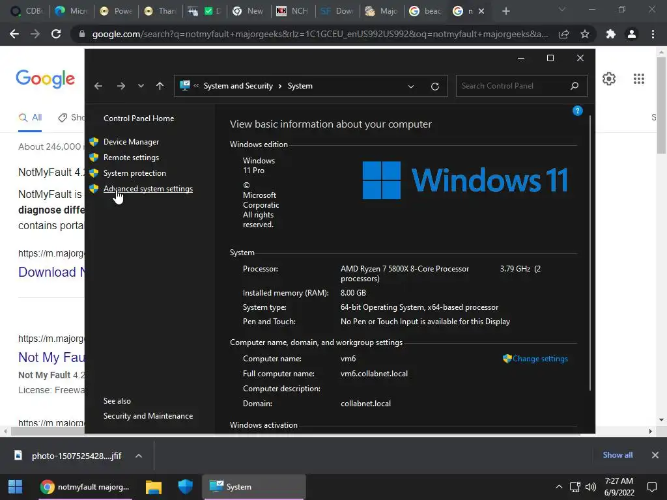Switch to the CDBu tab
The width and height of the screenshot is (667, 500).
(26, 11)
